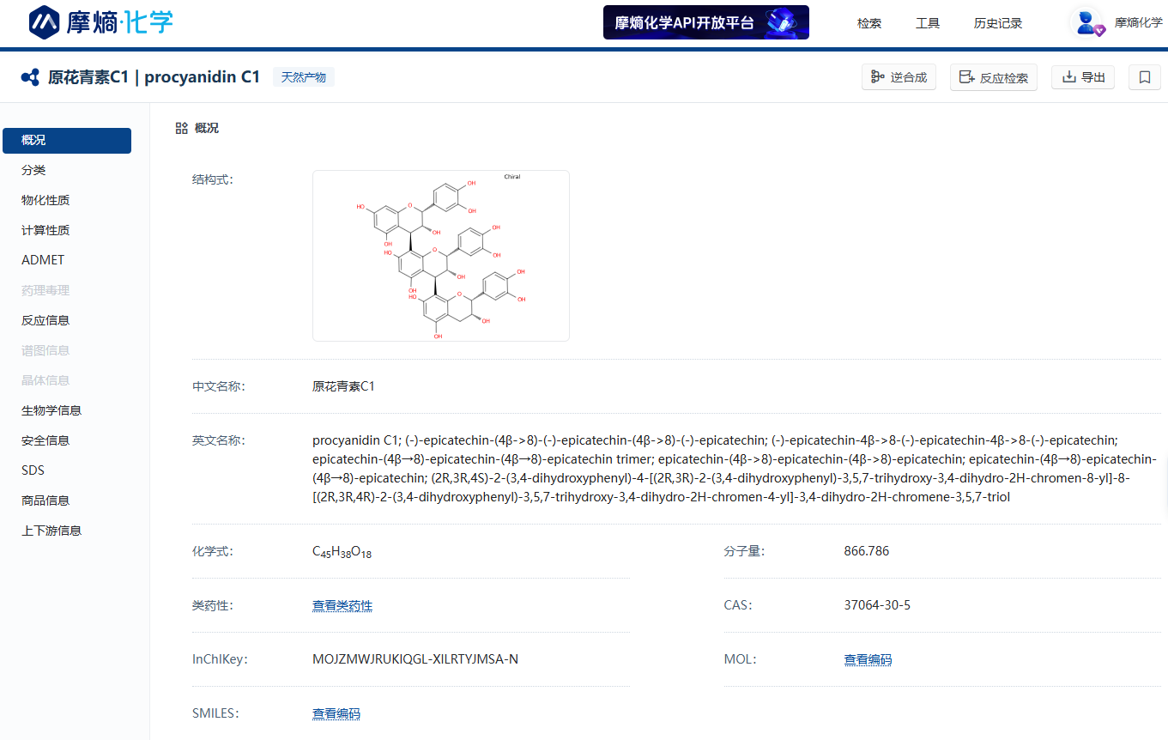
Task: View SMILES code via 查看编码
Action: (336, 713)
